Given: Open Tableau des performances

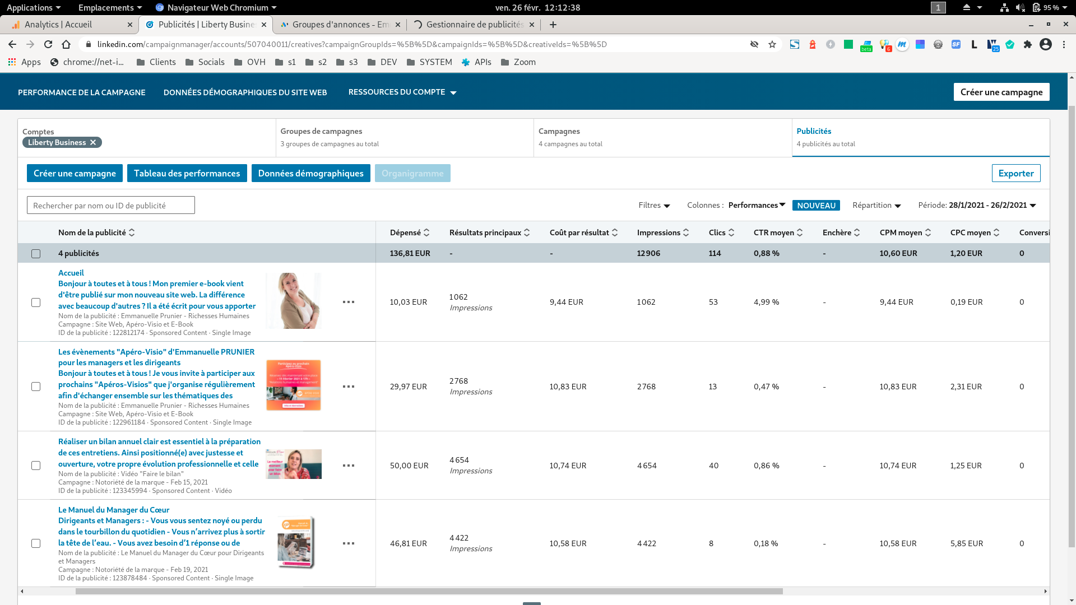Looking at the screenshot, I should click(187, 173).
